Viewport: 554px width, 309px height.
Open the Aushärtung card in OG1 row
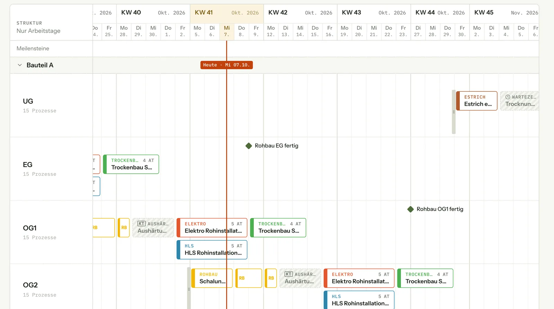pyautogui.click(x=153, y=227)
